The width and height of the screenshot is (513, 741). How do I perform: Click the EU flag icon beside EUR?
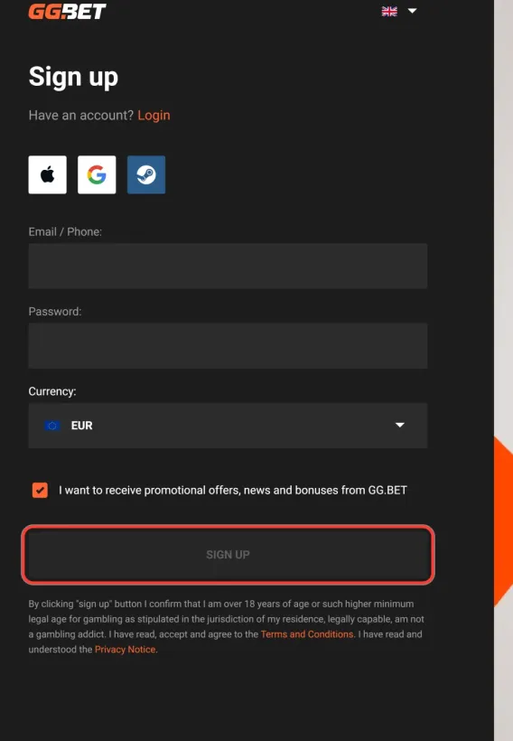[52, 426]
